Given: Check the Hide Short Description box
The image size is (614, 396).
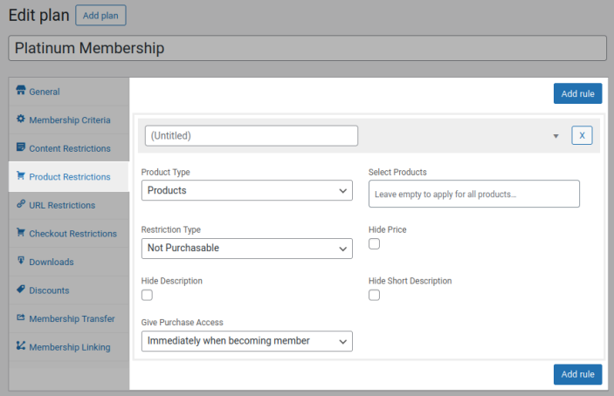Looking at the screenshot, I should click(375, 296).
